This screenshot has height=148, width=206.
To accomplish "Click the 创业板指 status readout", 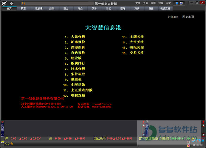I will coord(113,138).
